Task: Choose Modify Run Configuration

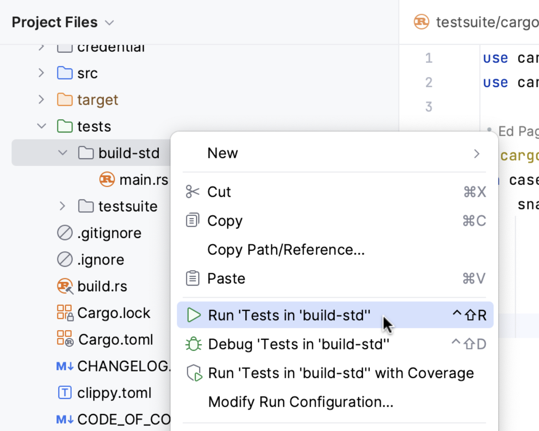Action: click(301, 402)
